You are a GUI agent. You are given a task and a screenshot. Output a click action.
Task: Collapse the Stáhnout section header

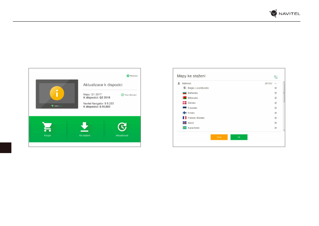[186, 83]
